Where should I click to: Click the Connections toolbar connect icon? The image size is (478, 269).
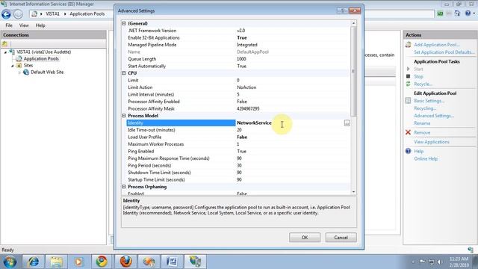pos(4,44)
